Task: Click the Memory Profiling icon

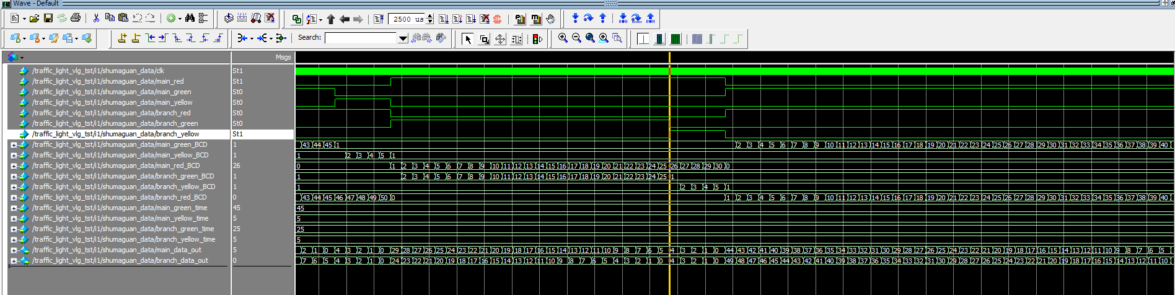Action: click(x=536, y=19)
